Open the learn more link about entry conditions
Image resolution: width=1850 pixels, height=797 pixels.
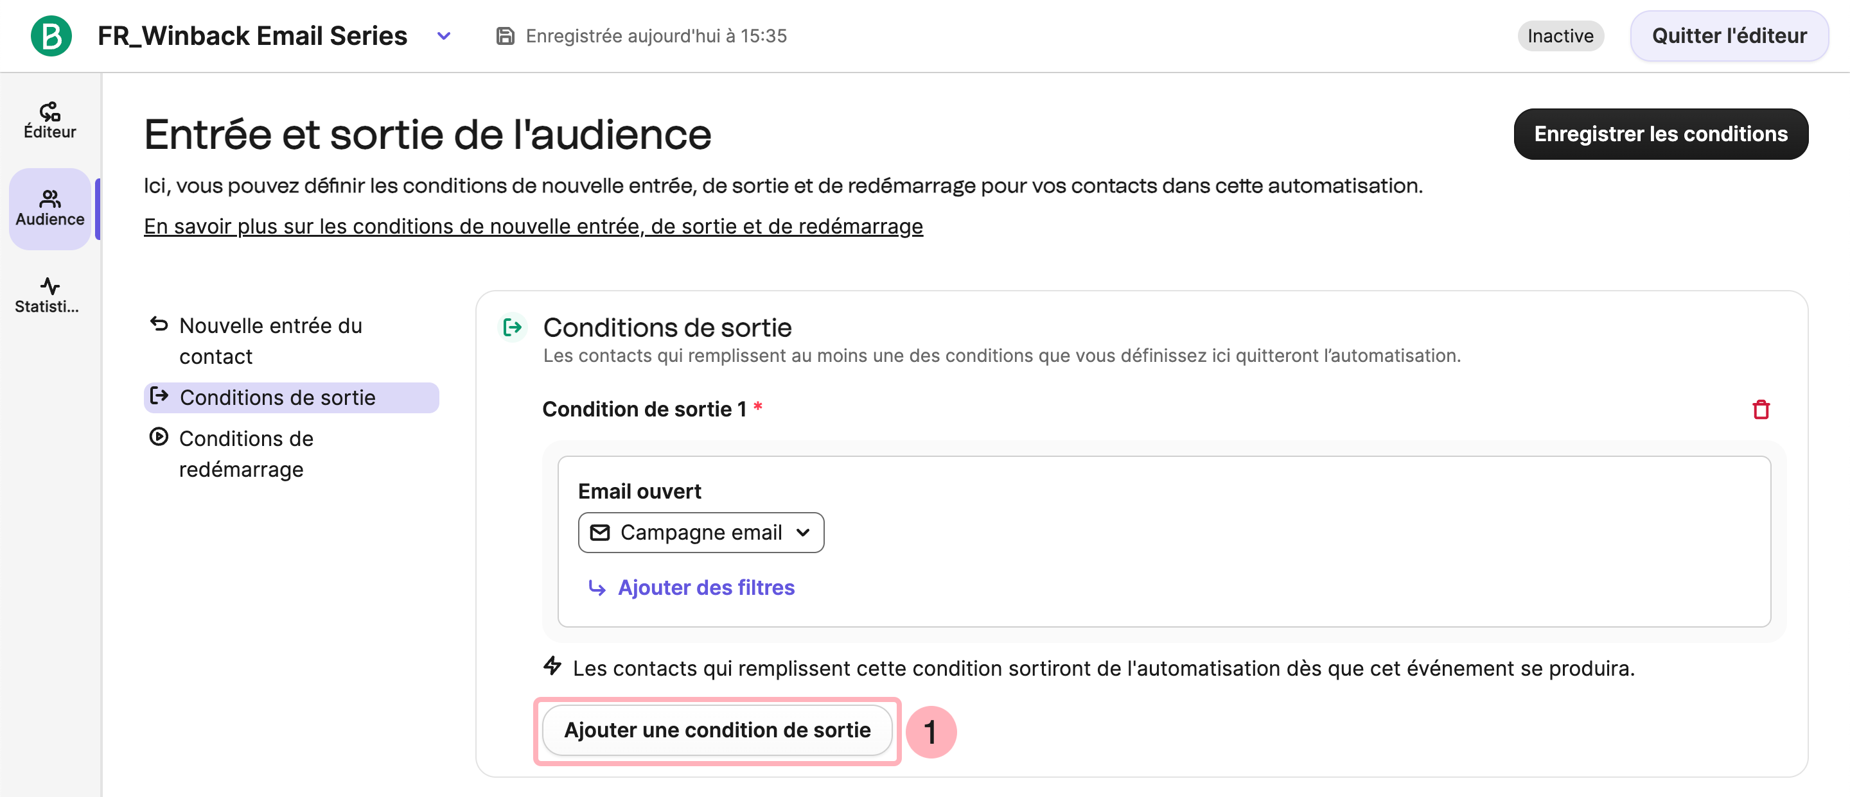point(533,226)
